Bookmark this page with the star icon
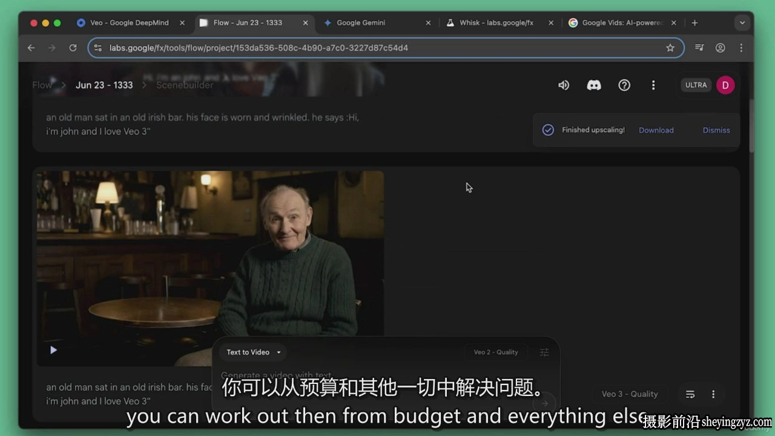 (670, 48)
